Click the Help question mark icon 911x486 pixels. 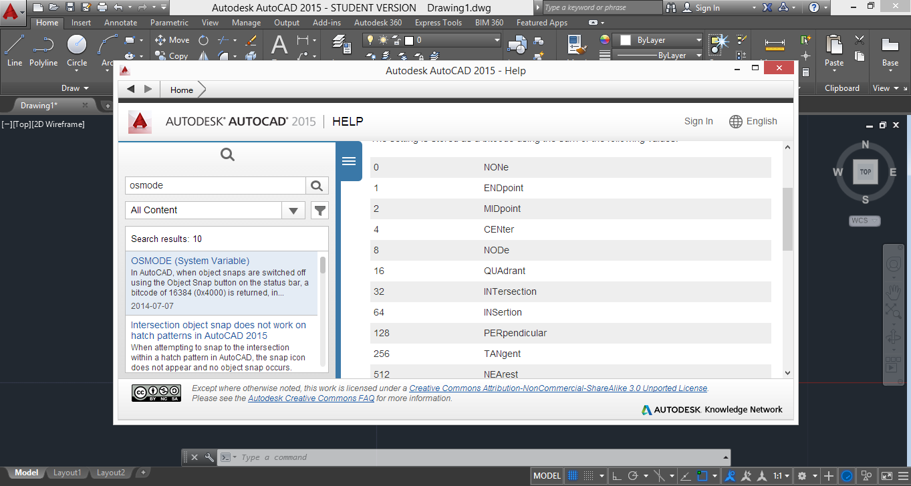point(813,7)
